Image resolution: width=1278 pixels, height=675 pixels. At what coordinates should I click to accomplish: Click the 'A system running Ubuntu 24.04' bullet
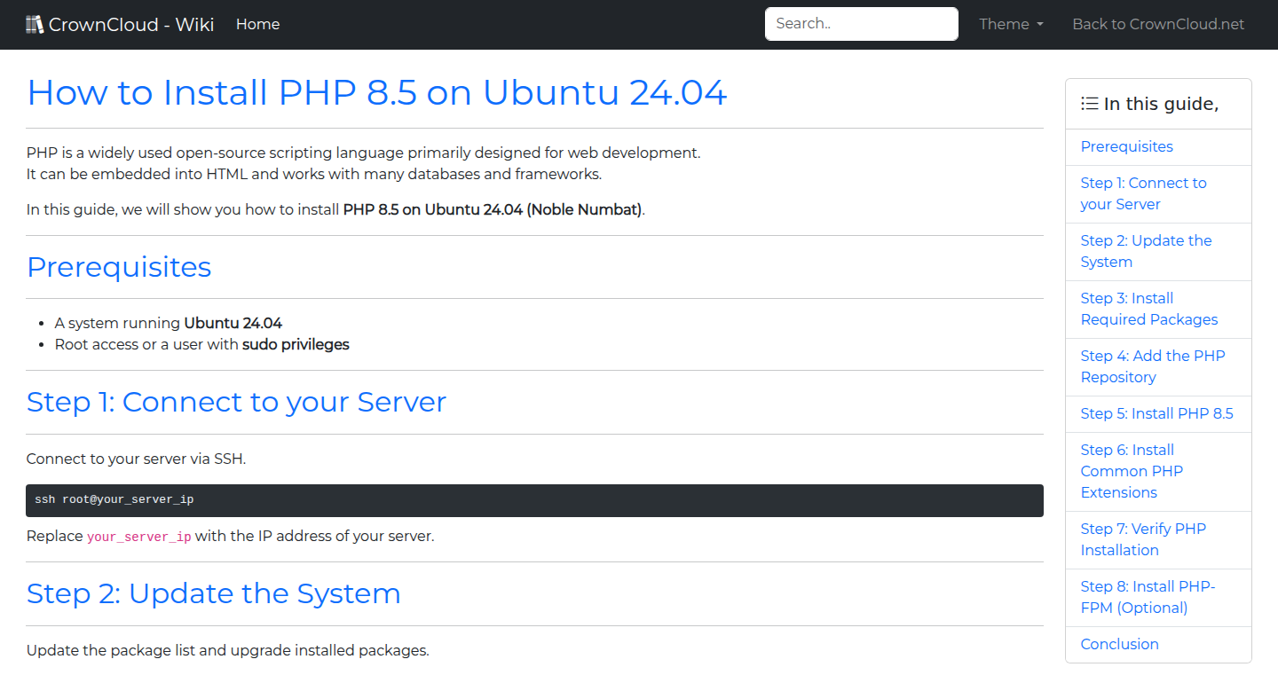pos(169,323)
